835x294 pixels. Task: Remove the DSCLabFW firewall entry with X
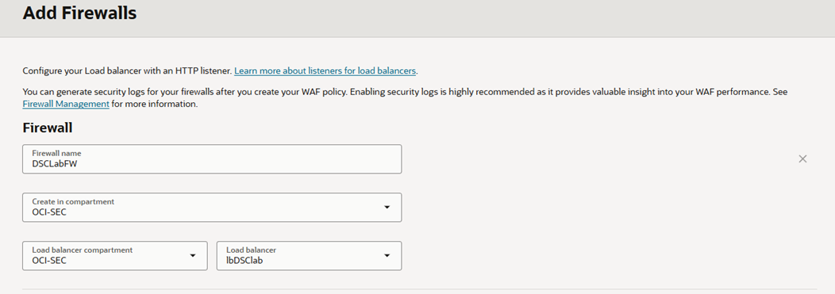[x=802, y=159]
